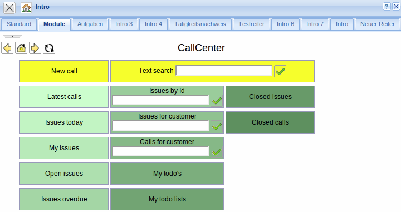
Task: Click the Issues by Id input field
Action: 160,100
